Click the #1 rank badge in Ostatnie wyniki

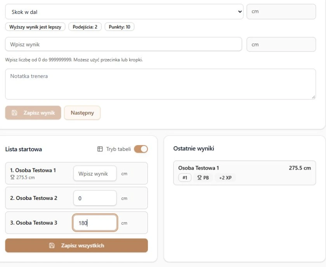tap(185, 178)
